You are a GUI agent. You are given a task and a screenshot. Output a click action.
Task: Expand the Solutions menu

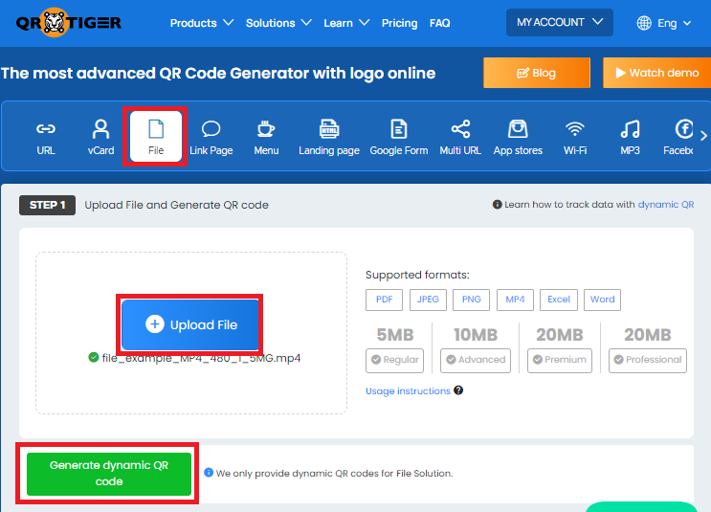pos(278,23)
